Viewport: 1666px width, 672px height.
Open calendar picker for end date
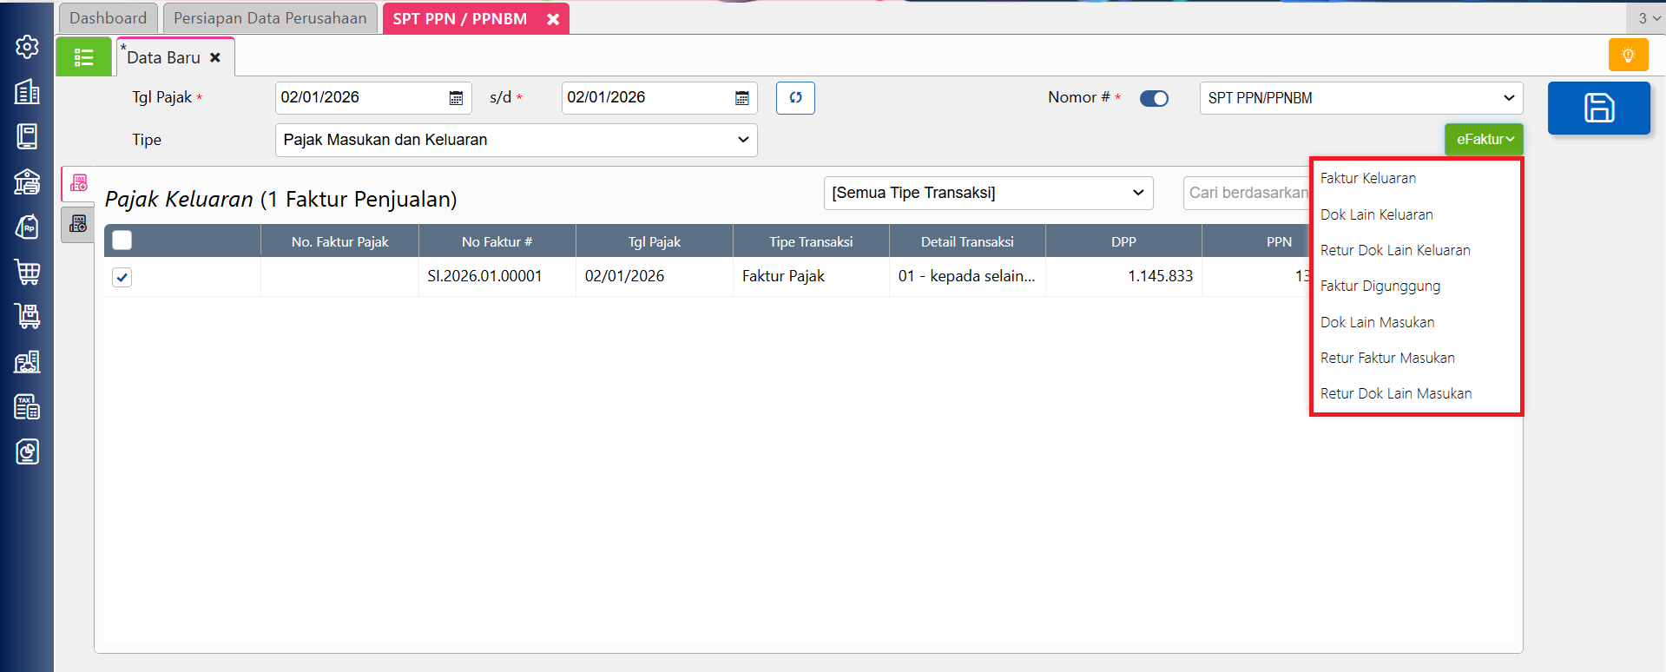tap(742, 98)
